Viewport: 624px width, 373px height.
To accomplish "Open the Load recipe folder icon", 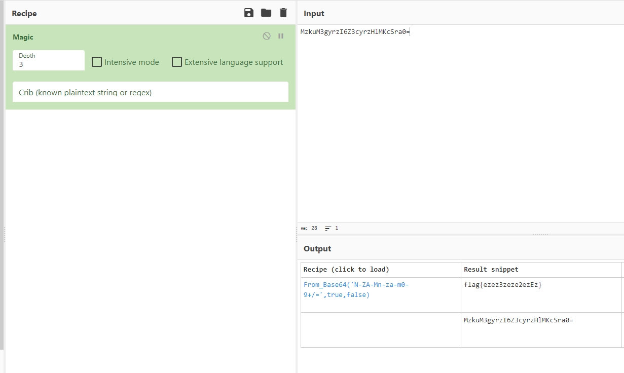I will [x=266, y=13].
